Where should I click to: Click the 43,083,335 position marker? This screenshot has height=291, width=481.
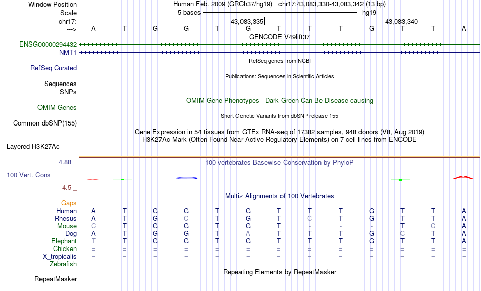(248, 21)
